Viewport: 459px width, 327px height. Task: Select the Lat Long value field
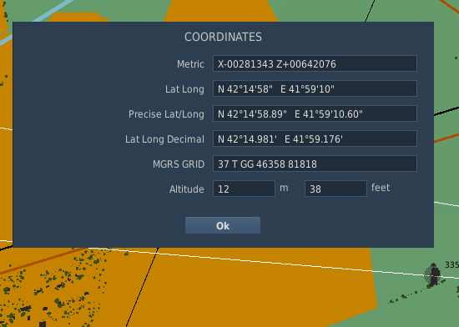click(x=315, y=88)
